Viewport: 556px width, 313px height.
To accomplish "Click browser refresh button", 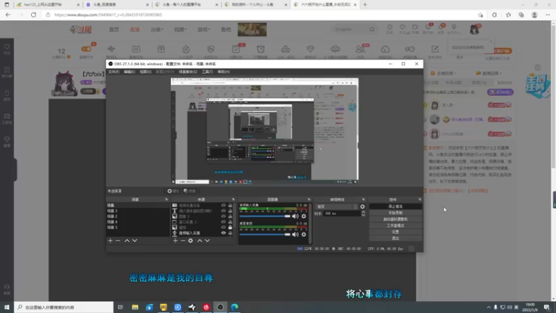I will tap(33, 15).
